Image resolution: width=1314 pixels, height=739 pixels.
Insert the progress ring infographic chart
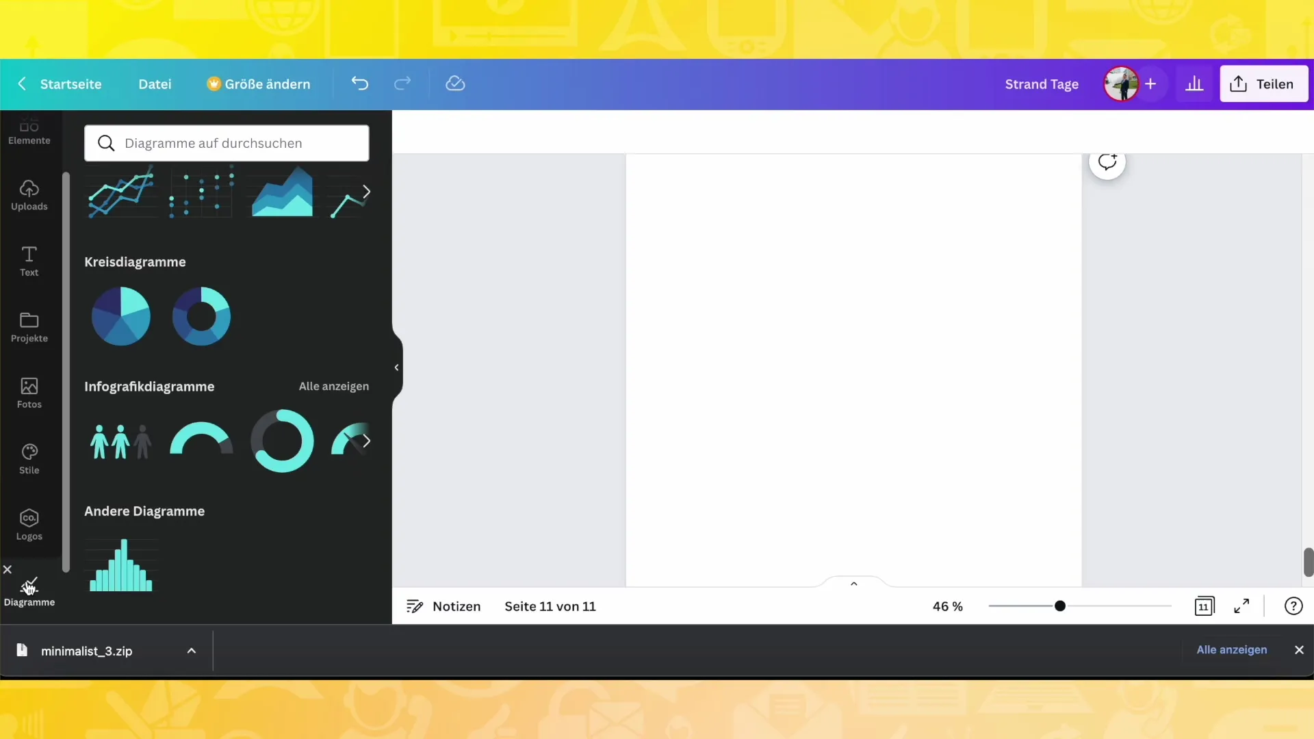[282, 441]
